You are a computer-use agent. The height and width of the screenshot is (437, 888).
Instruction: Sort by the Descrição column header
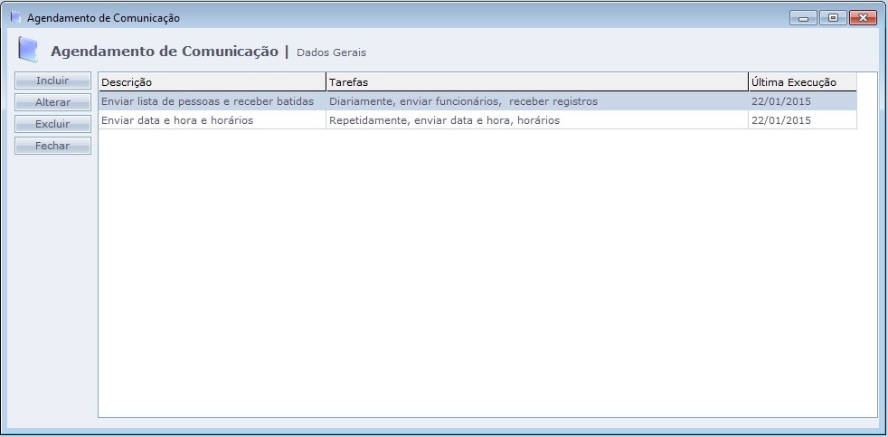[x=212, y=82]
